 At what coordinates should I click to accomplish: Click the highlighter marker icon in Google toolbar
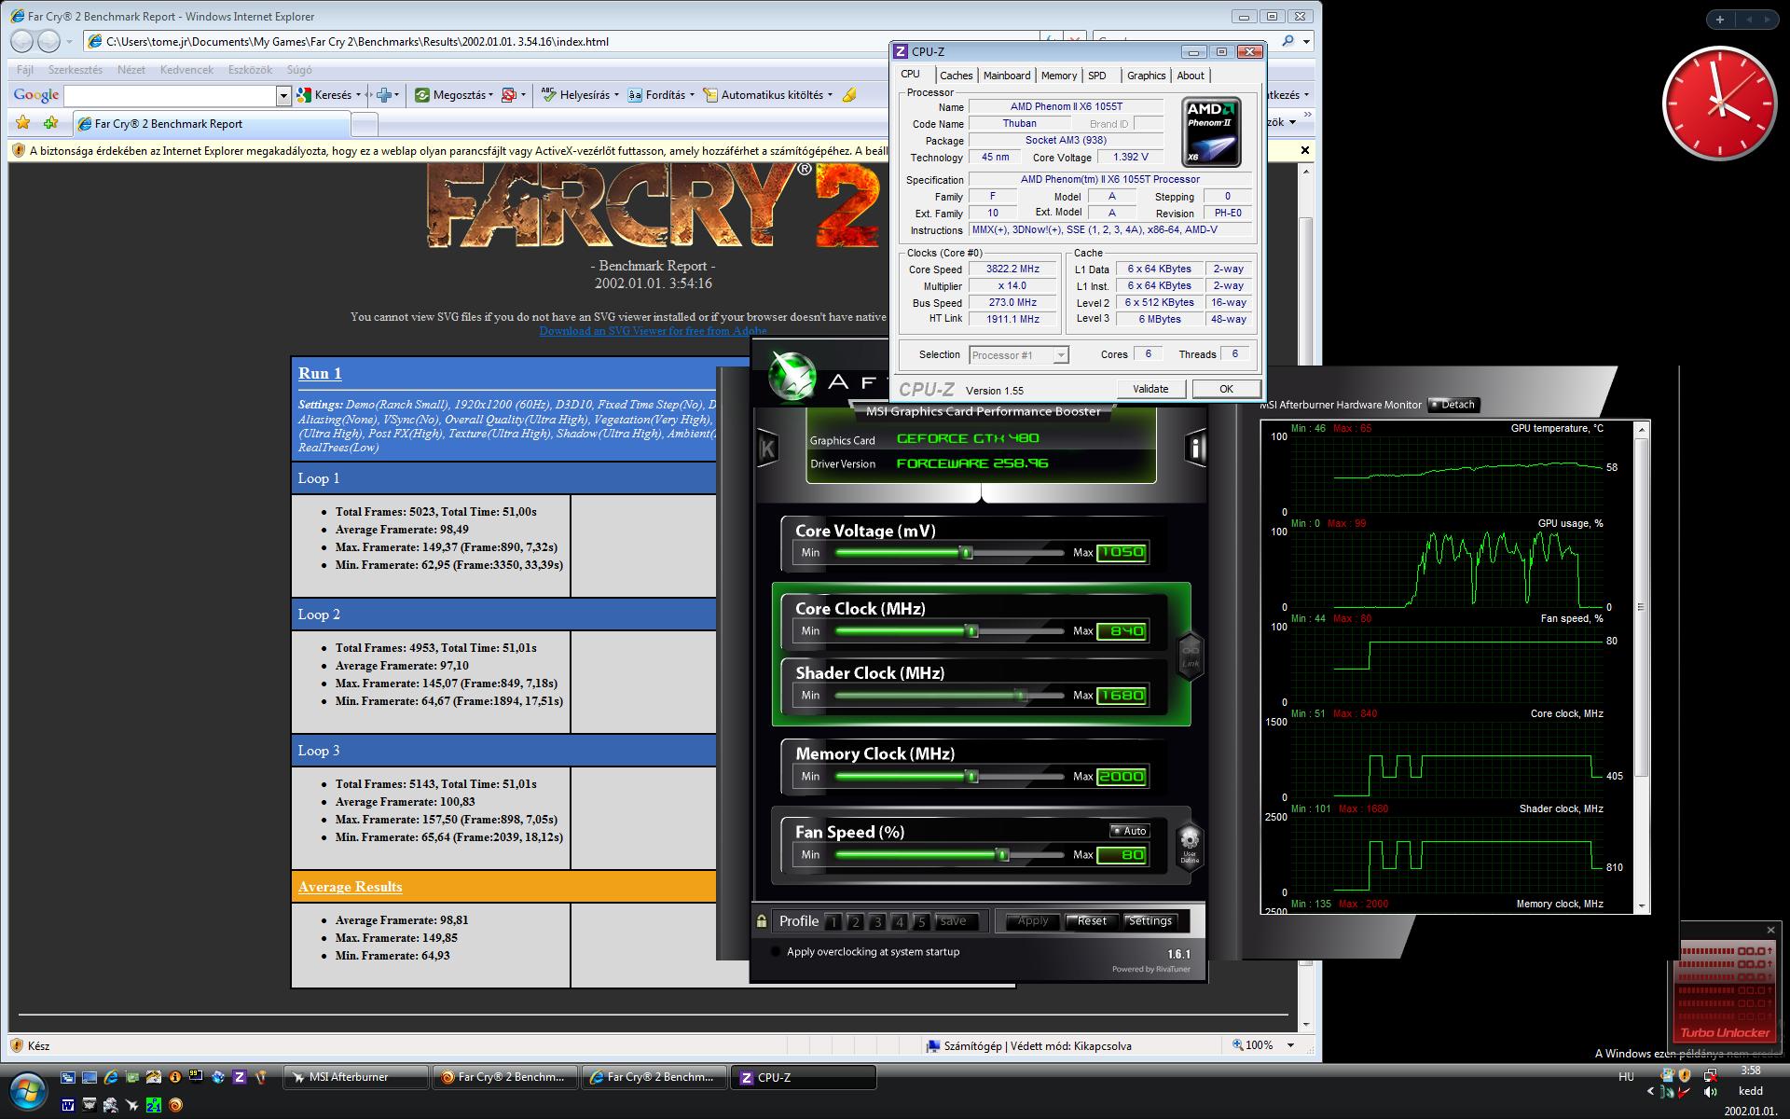848,95
